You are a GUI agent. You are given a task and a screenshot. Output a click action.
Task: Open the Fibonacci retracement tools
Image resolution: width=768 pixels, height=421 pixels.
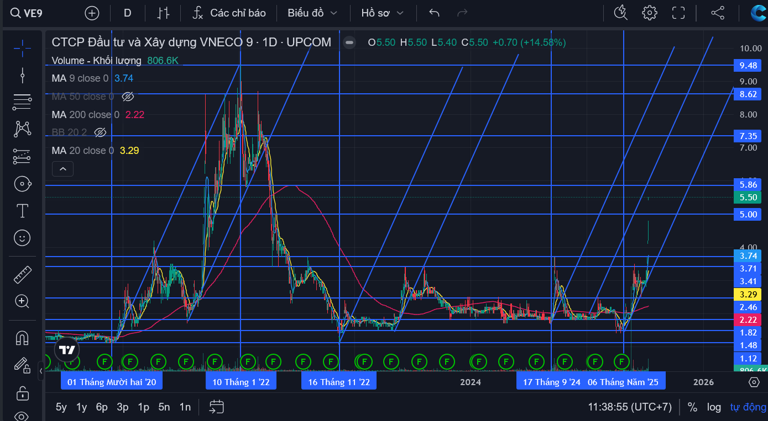(x=22, y=102)
